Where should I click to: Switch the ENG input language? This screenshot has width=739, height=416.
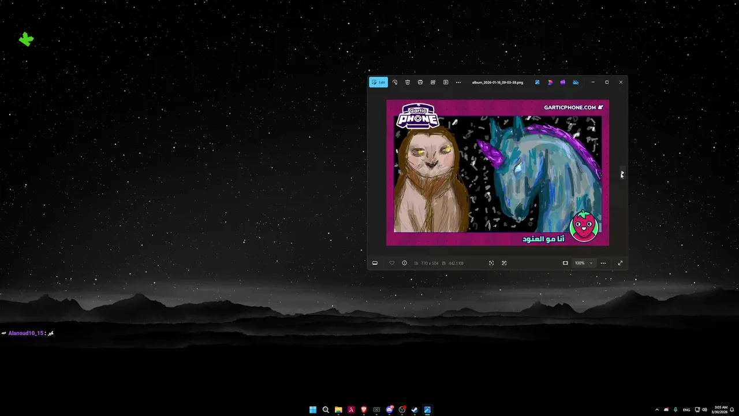pyautogui.click(x=686, y=410)
